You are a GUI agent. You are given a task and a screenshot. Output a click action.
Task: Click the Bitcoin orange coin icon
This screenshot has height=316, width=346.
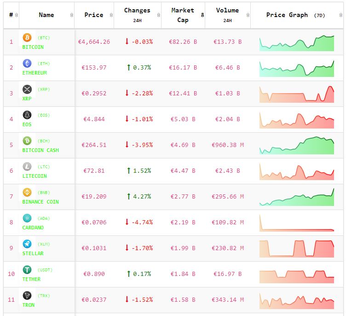27,38
